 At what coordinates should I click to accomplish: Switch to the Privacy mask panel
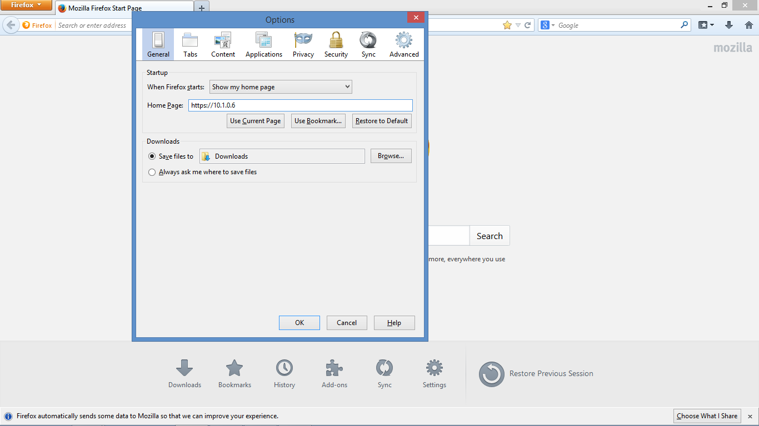click(x=303, y=44)
